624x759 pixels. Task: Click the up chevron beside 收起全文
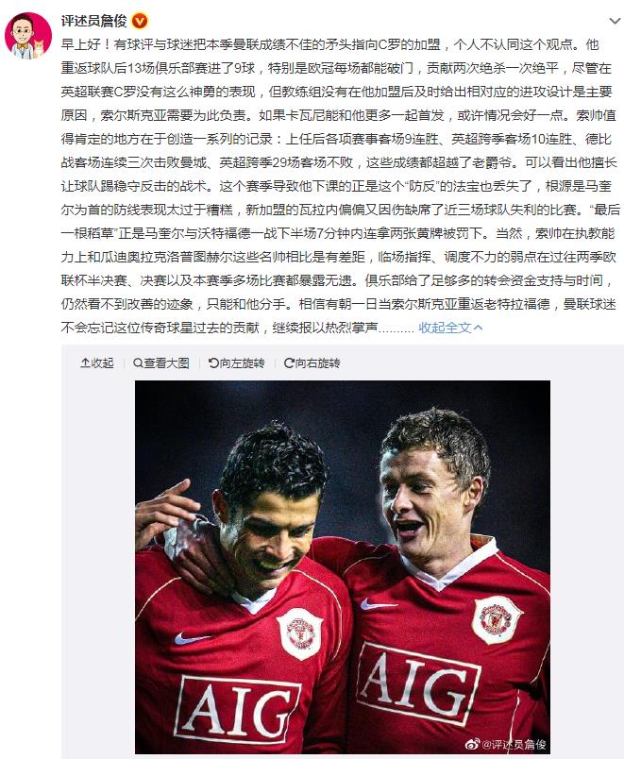click(479, 328)
